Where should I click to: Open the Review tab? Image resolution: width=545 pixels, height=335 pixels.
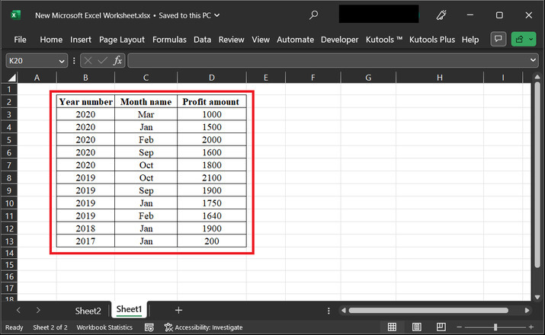pyautogui.click(x=231, y=40)
